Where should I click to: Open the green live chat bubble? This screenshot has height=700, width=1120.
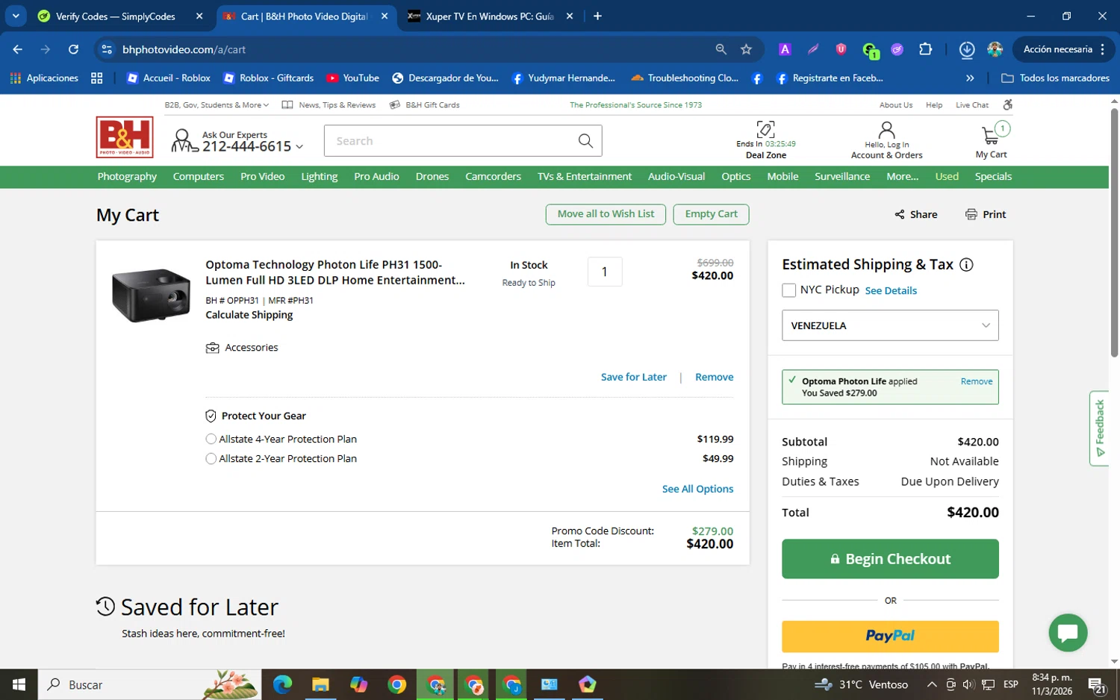click(1068, 633)
